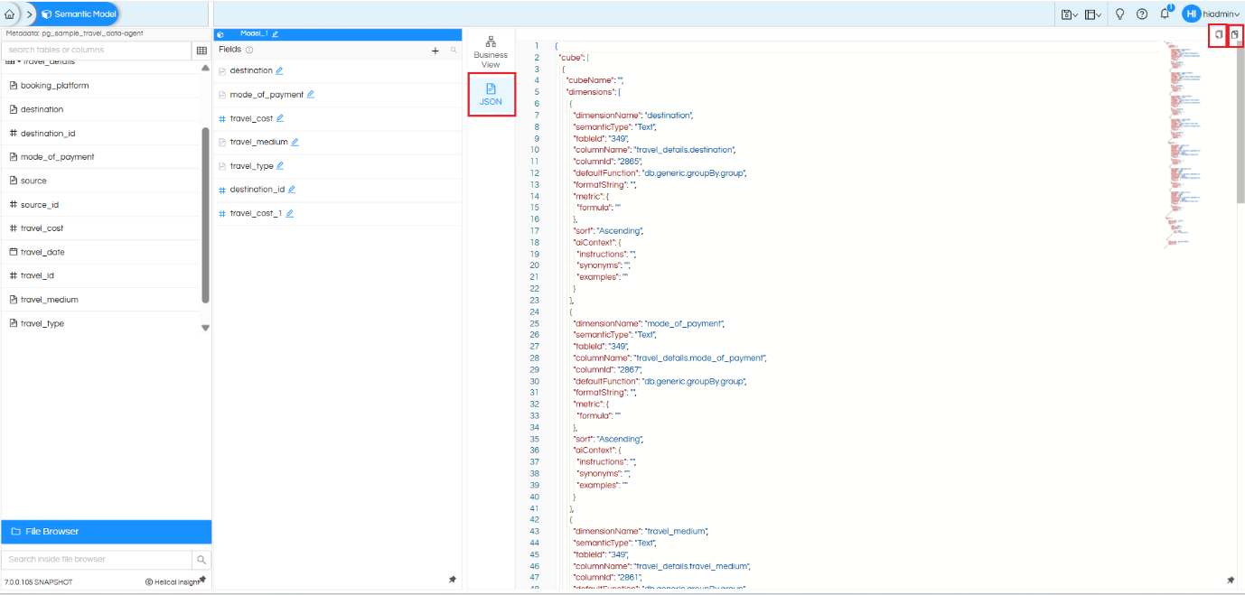Click the "Metadata: pg_sample_travel_data-agent" label
Image resolution: width=1245 pixels, height=595 pixels.
tap(74, 33)
